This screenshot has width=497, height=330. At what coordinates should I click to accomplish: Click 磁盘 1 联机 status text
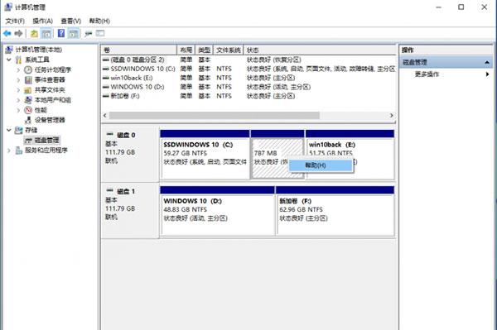click(111, 217)
